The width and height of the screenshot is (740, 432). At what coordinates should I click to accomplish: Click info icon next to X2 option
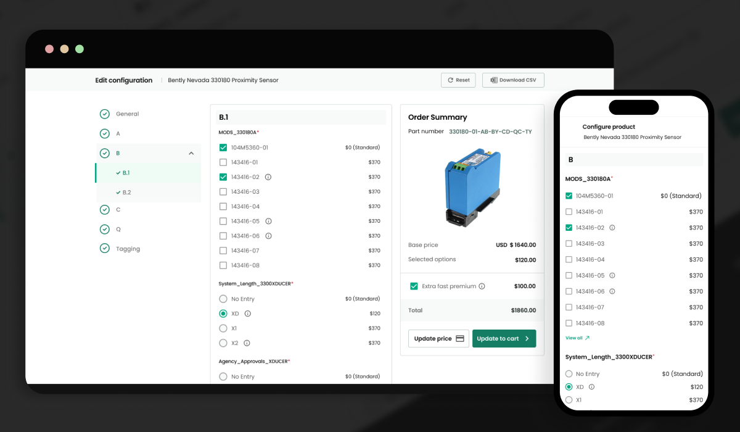[x=247, y=343]
